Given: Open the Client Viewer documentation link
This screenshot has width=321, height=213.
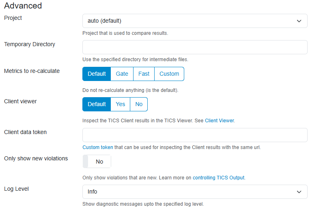Looking at the screenshot, I should 219,121.
